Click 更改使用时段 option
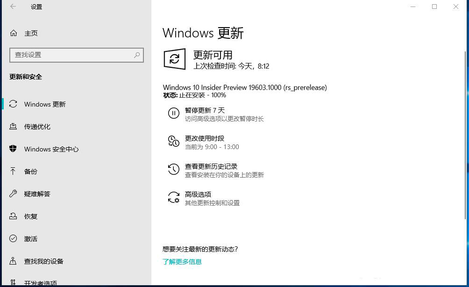This screenshot has width=469, height=287. click(205, 138)
